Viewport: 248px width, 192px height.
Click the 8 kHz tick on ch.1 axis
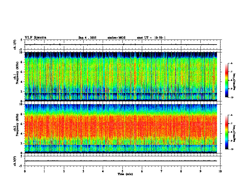[22, 62]
